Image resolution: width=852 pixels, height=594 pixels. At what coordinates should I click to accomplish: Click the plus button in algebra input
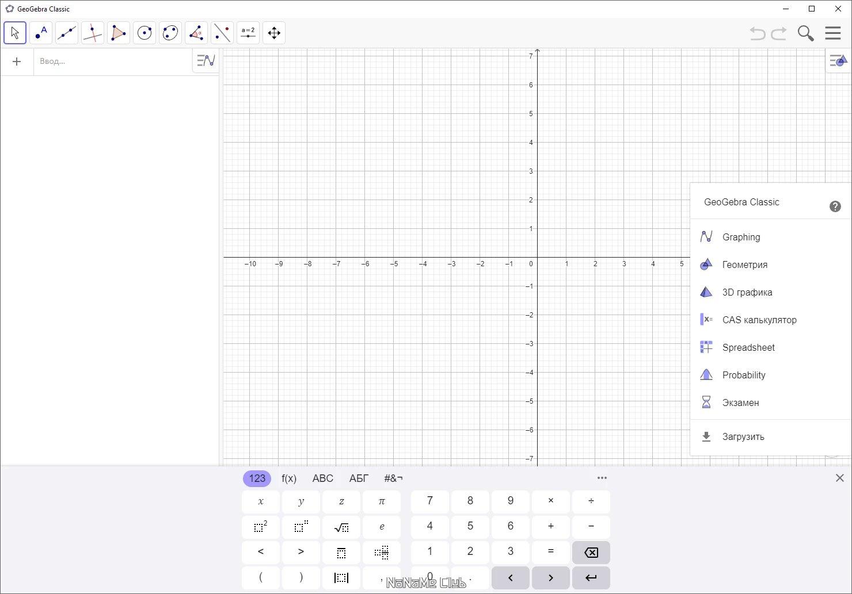click(17, 62)
